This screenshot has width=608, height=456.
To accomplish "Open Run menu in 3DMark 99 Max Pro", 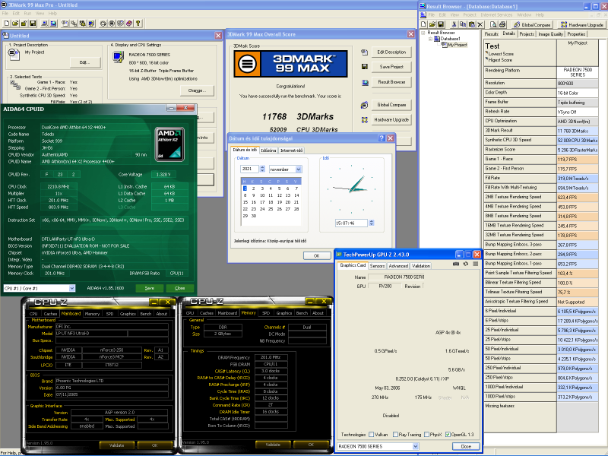I will (x=27, y=13).
